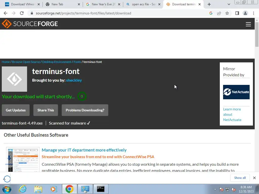Open the Windows Start menu
259x194 pixels.
coord(7,189)
